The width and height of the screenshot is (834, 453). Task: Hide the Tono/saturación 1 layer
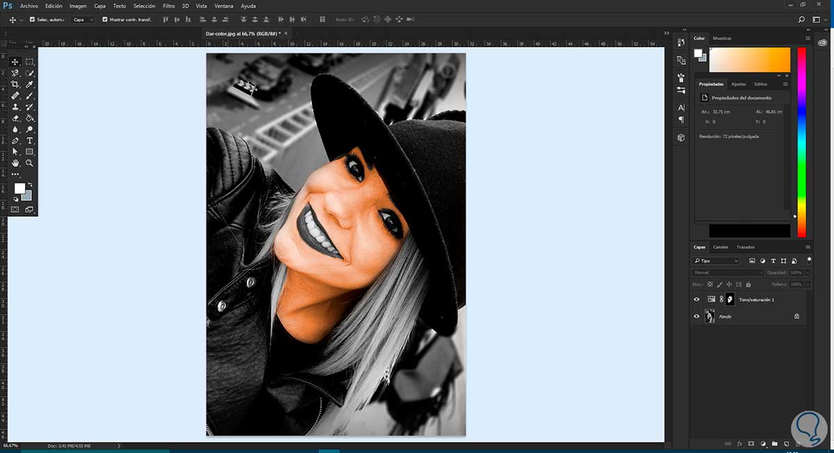click(697, 299)
